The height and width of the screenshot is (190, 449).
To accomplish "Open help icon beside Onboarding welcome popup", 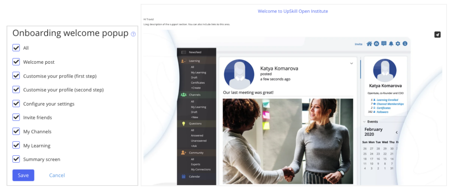I will (133, 34).
